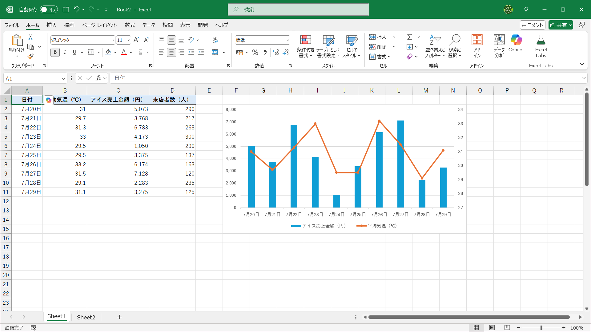Click the Format Painter brush icon
The width and height of the screenshot is (591, 332).
point(30,57)
